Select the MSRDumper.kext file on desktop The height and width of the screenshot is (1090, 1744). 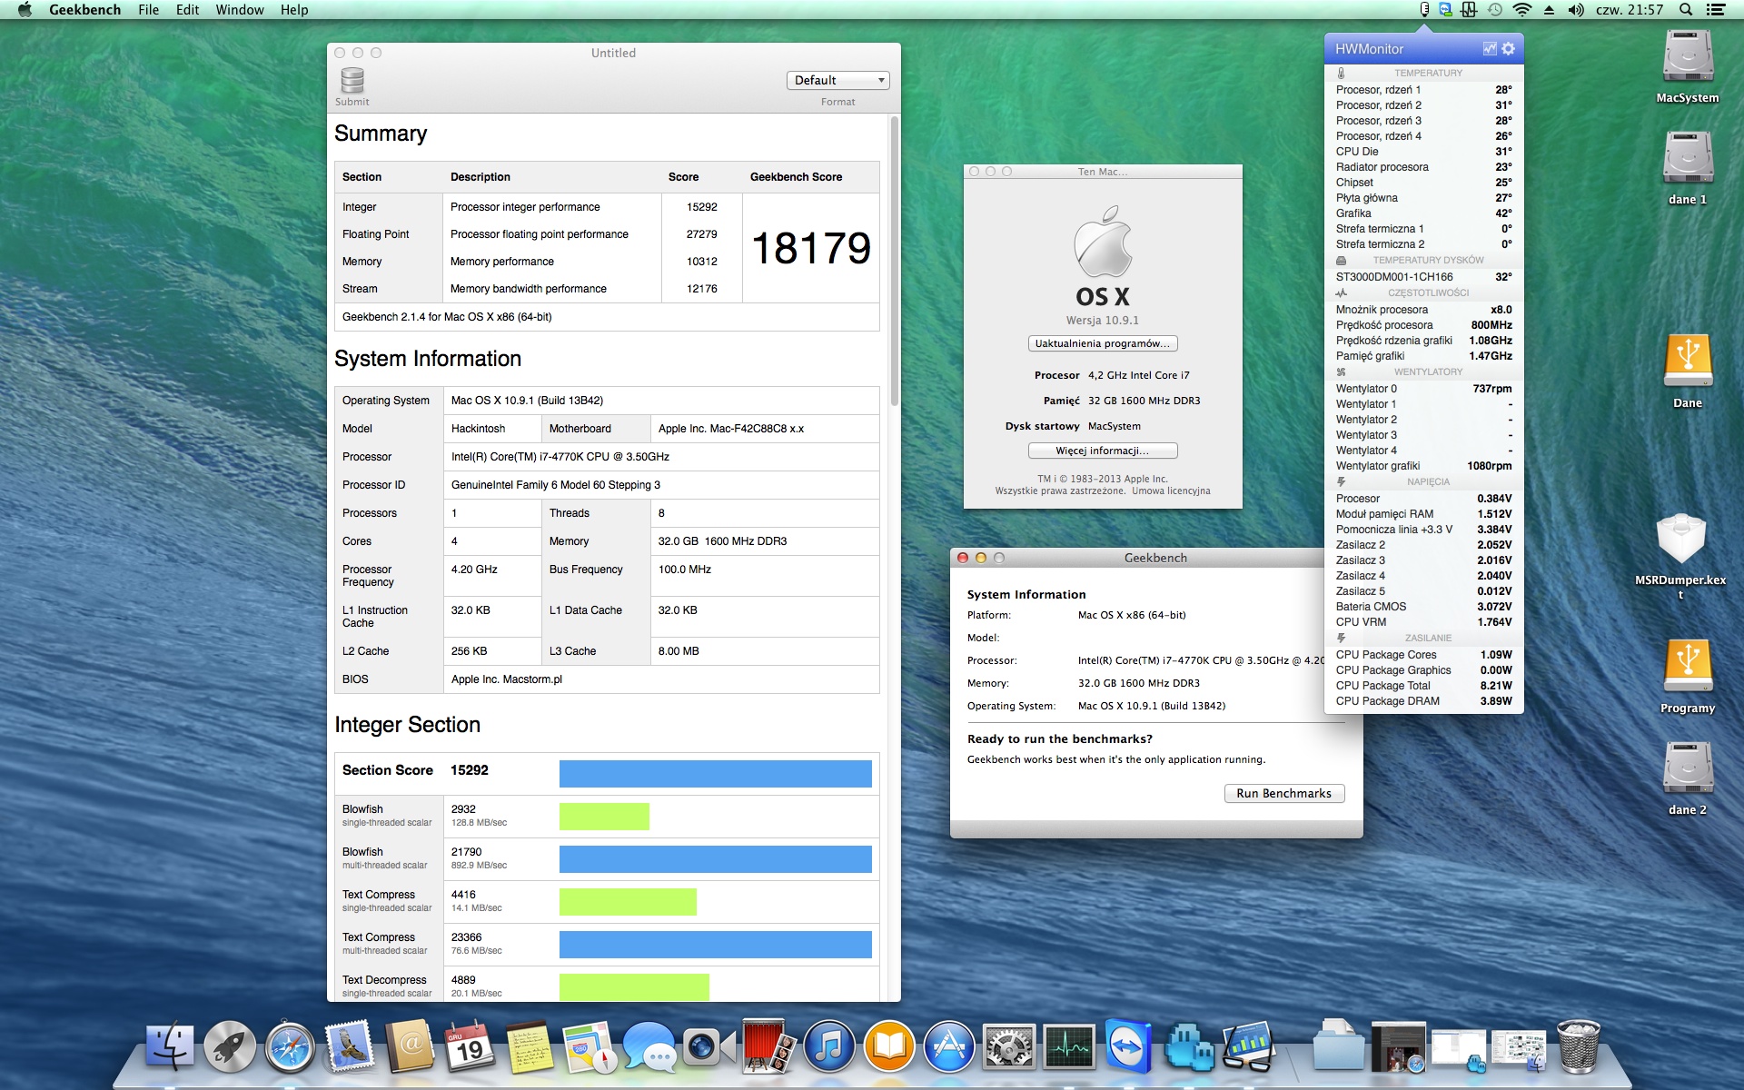(x=1680, y=556)
